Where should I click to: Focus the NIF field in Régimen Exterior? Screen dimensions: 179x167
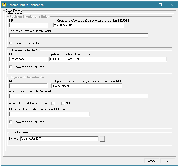coord(28,25)
